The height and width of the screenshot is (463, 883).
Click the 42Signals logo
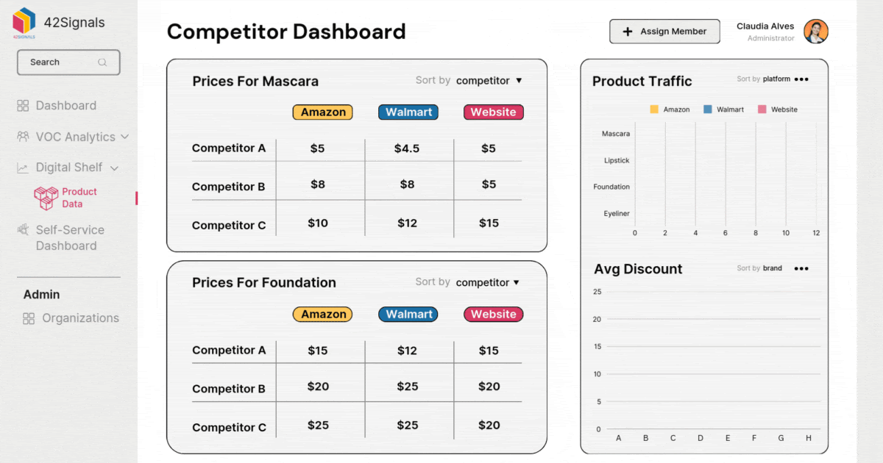[23, 22]
